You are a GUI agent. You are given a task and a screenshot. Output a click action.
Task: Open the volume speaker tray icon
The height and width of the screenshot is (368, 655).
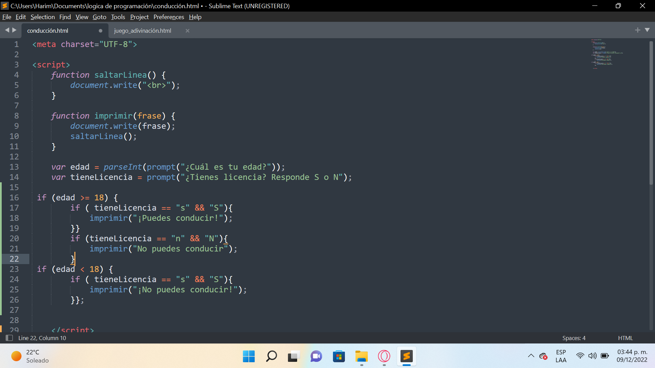[593, 356]
